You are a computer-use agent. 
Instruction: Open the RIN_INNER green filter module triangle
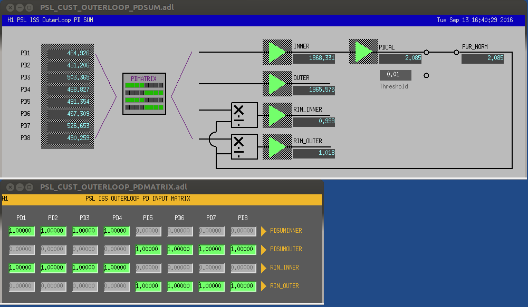(277, 115)
